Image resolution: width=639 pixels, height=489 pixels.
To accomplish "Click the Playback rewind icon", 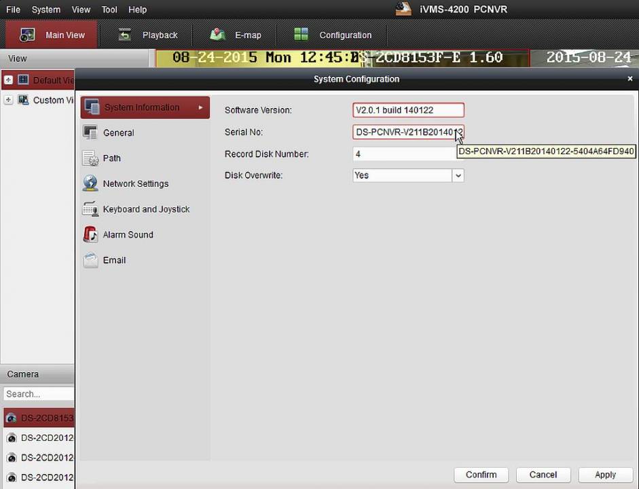I will (x=124, y=35).
